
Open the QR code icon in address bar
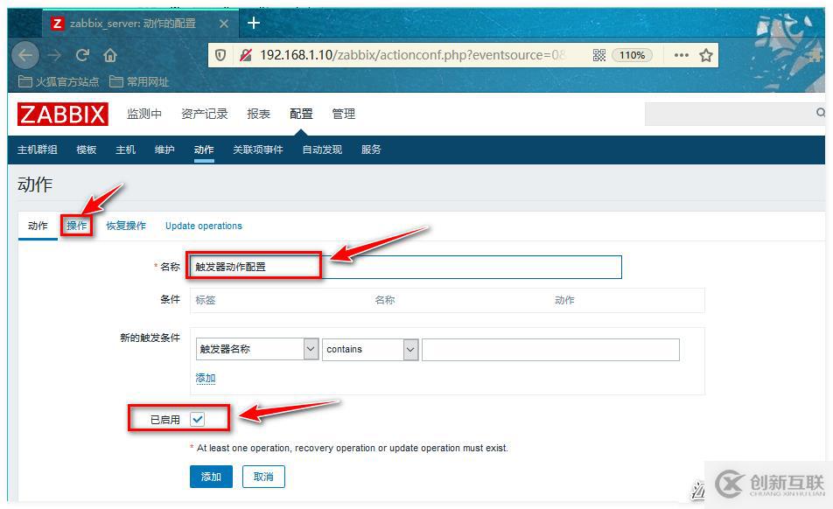[599, 55]
